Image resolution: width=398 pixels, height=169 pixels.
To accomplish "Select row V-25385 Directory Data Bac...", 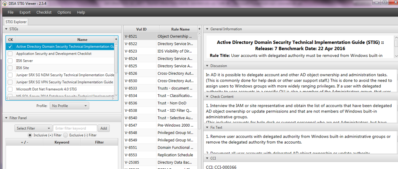I will [161, 162].
